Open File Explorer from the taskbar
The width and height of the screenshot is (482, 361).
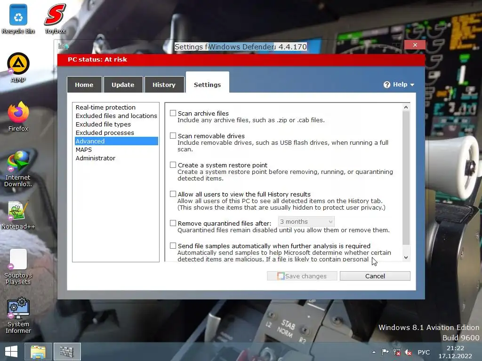pyautogui.click(x=38, y=352)
